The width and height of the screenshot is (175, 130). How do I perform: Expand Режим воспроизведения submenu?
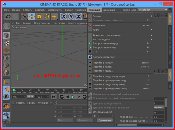point(121,35)
